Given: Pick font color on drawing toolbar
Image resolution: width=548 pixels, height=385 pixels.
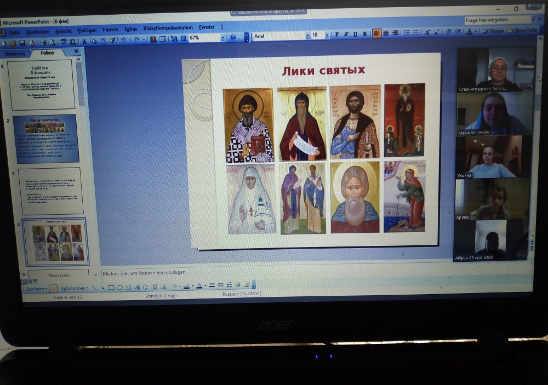Looking at the screenshot, I should tap(199, 286).
